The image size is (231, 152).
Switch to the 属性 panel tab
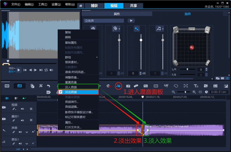click(x=117, y=14)
